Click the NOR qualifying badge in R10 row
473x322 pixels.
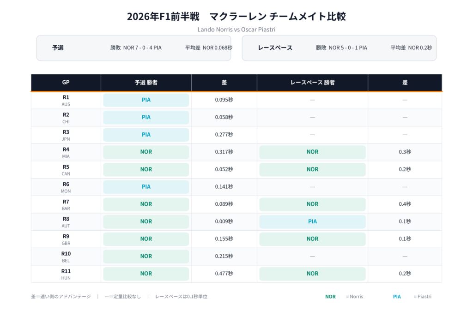click(146, 256)
